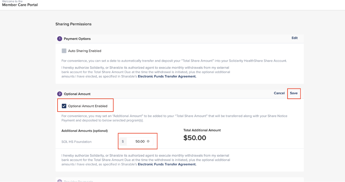Click the partially visible step 3 badge
Image resolution: width=345 pixels, height=182 pixels.
60,181
